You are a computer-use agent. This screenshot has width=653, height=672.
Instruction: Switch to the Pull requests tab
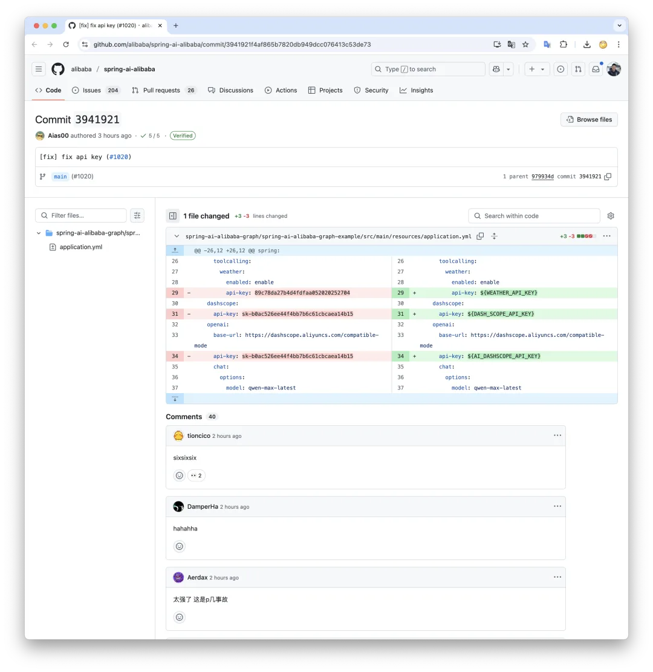(164, 90)
